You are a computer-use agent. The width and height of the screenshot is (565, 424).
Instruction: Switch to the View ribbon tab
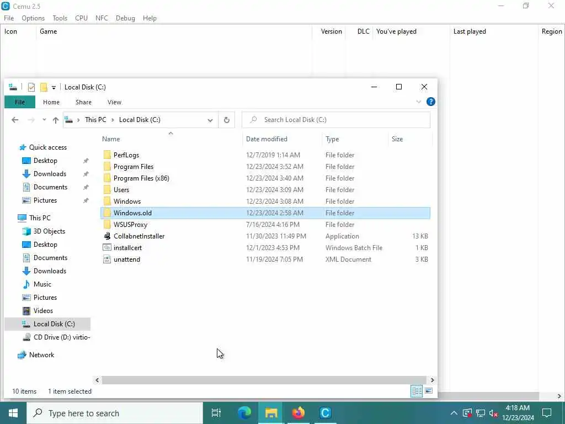[x=114, y=102]
